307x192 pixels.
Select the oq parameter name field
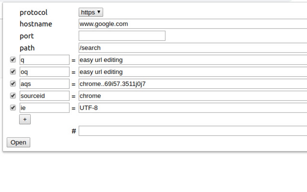tap(44, 72)
